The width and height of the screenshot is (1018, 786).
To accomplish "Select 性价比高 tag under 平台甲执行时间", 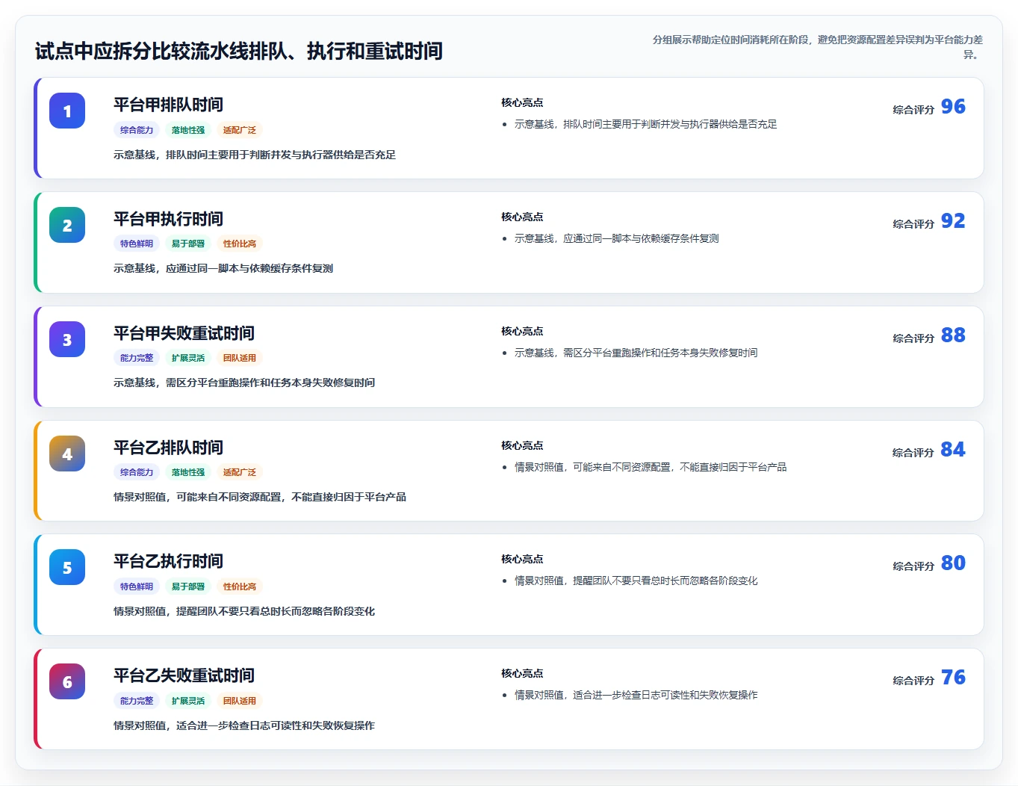I will click(x=240, y=244).
